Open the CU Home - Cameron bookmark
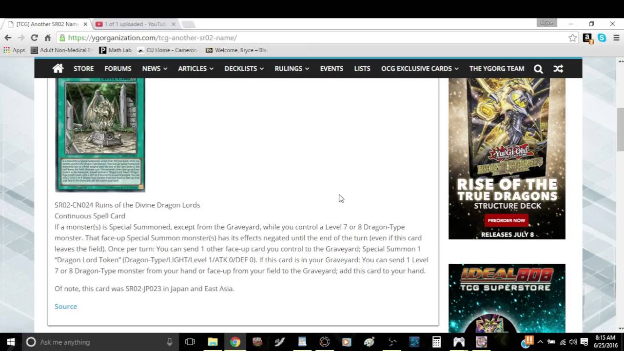This screenshot has height=351, width=624. [x=167, y=50]
